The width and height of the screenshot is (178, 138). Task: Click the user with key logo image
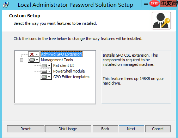(161, 21)
